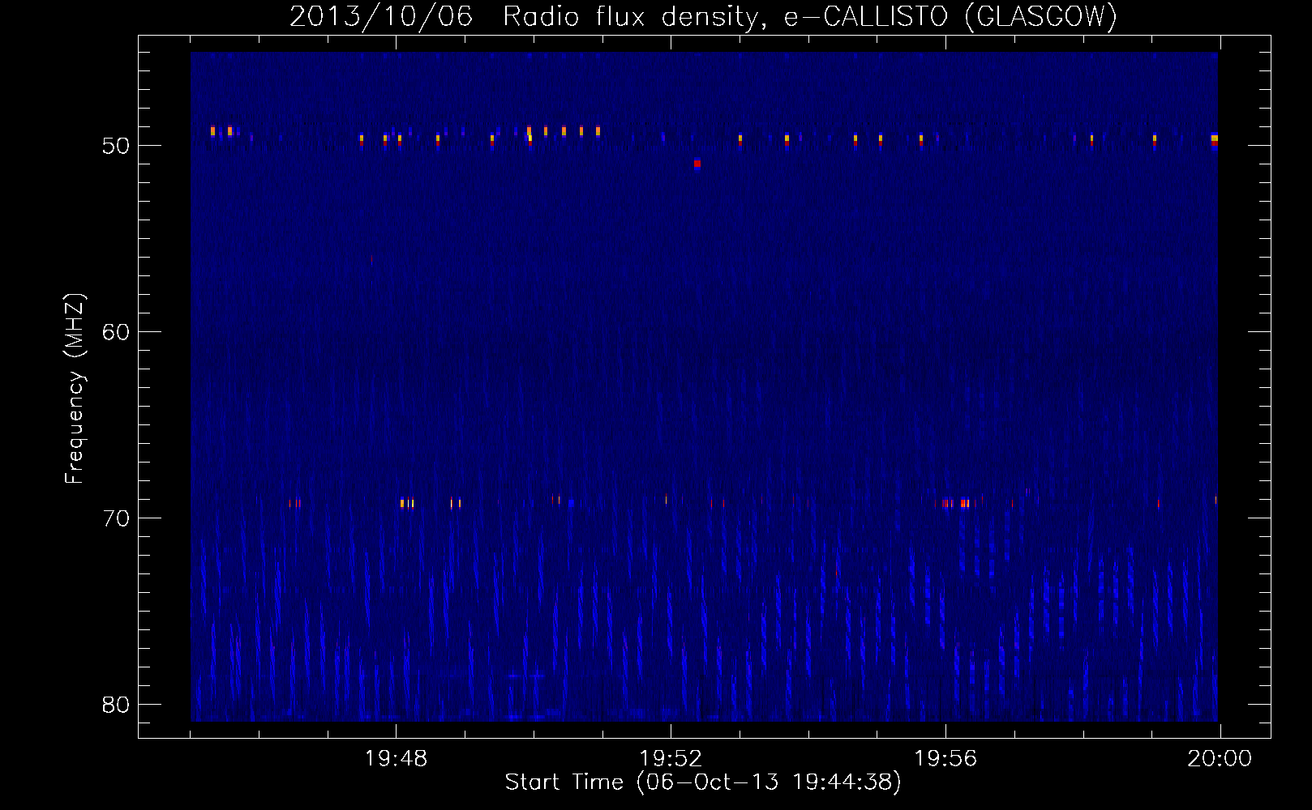Select the 19:56 time tick label
Viewport: 1312px width, 810px height.
pos(945,759)
